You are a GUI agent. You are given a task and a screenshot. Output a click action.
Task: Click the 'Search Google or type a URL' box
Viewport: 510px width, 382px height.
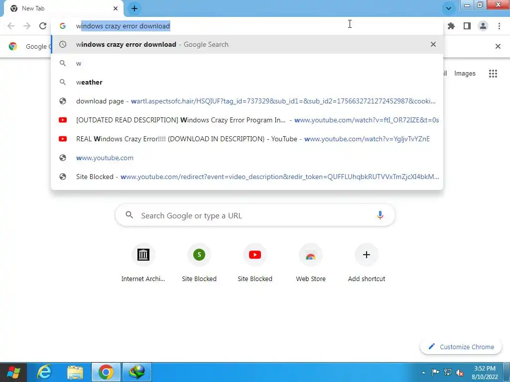[x=255, y=215]
